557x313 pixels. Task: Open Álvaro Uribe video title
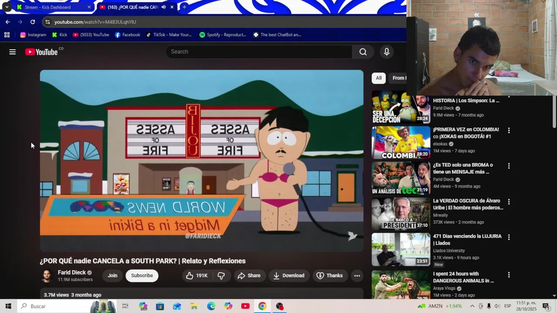pyautogui.click(x=468, y=204)
